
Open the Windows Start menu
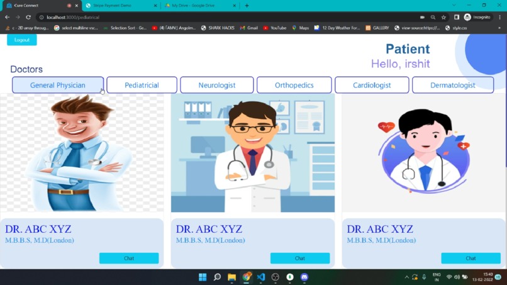pos(203,277)
